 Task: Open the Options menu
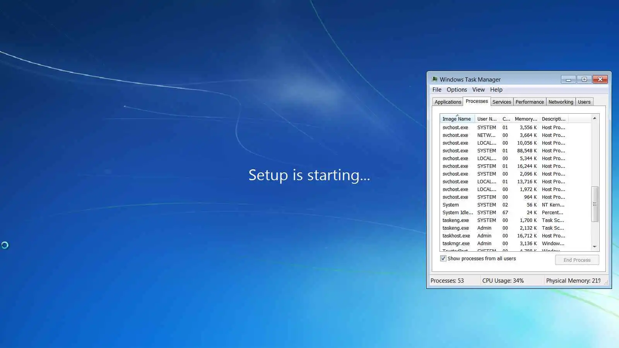click(x=457, y=90)
